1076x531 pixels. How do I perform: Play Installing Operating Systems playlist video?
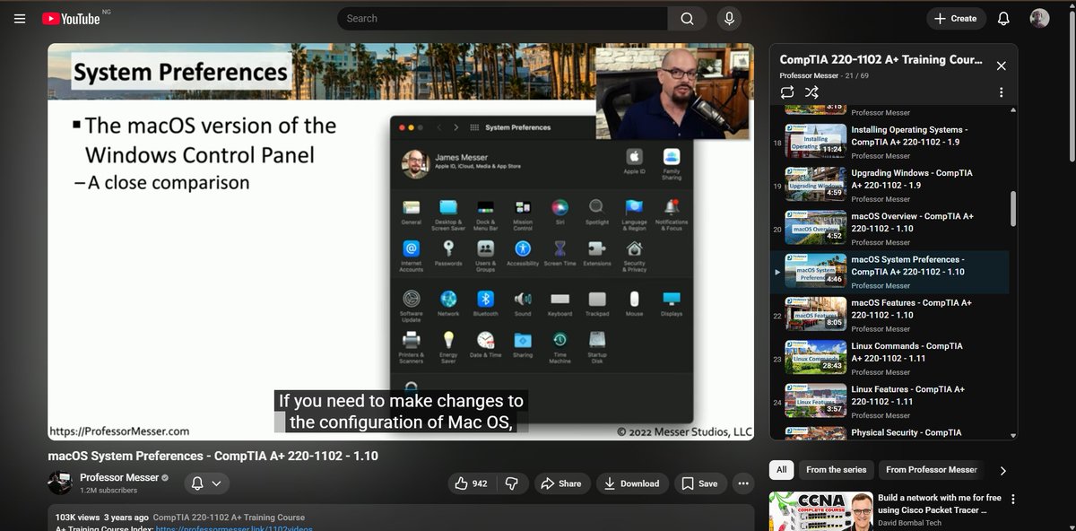[x=889, y=142]
